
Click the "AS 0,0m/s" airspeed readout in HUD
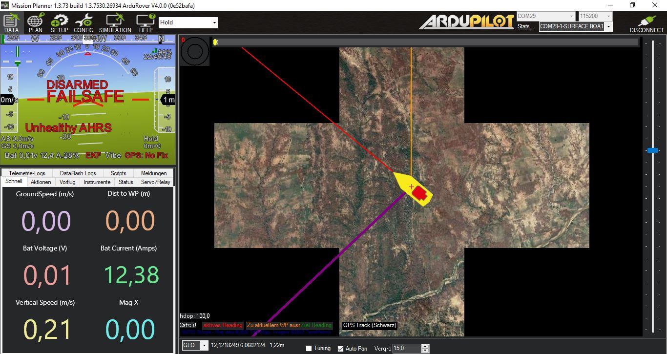pos(18,139)
